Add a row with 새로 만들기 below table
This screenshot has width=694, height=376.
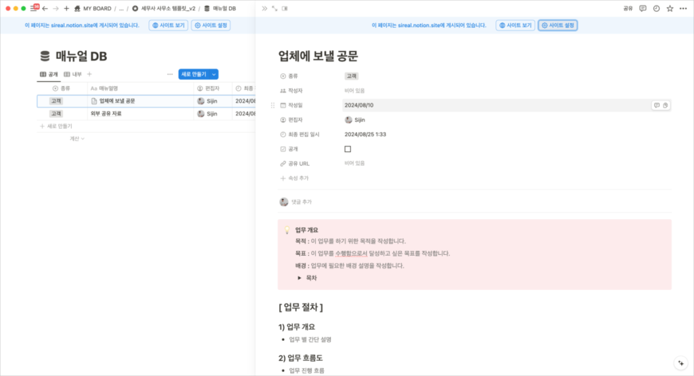click(56, 126)
